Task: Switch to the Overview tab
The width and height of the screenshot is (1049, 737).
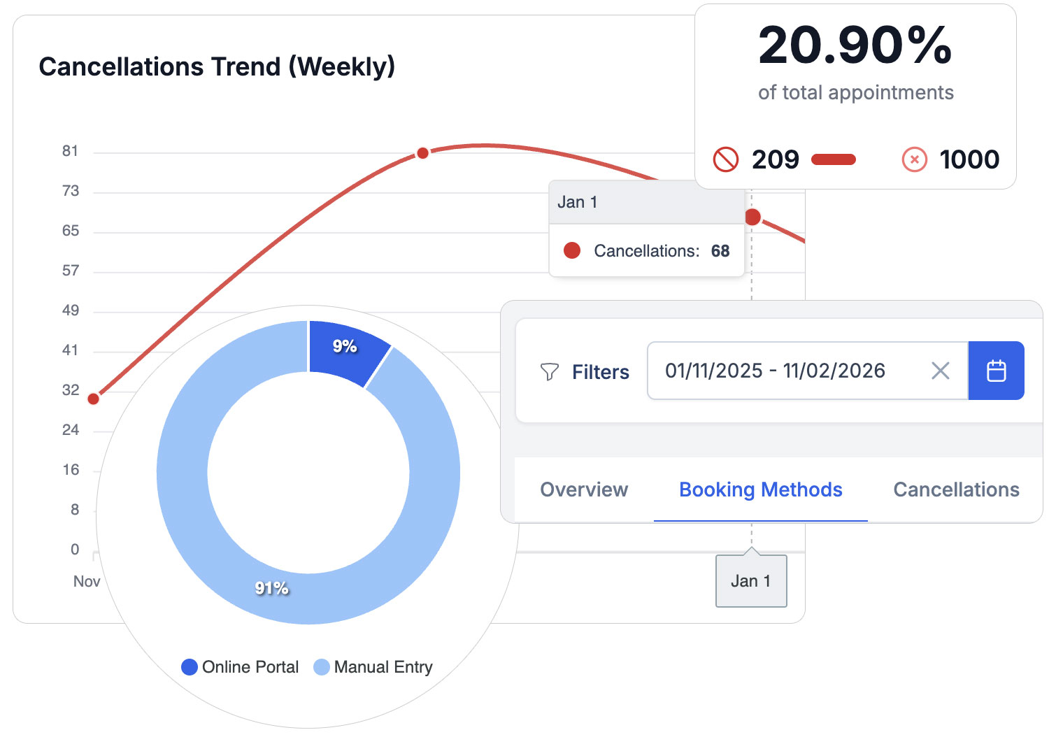Action: tap(583, 489)
